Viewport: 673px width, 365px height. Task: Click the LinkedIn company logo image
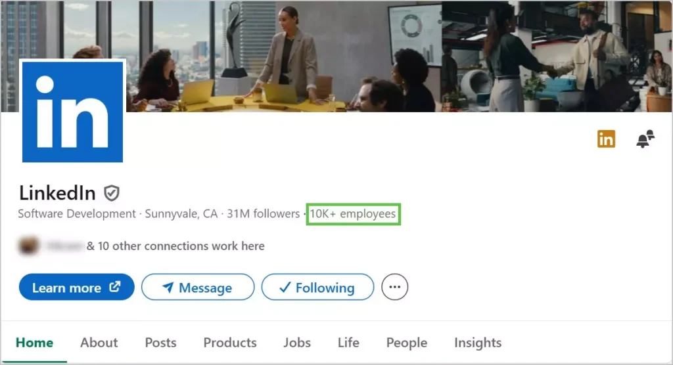(72, 111)
